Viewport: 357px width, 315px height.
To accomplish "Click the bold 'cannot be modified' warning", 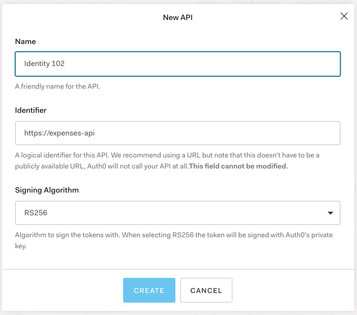I will tap(238, 166).
